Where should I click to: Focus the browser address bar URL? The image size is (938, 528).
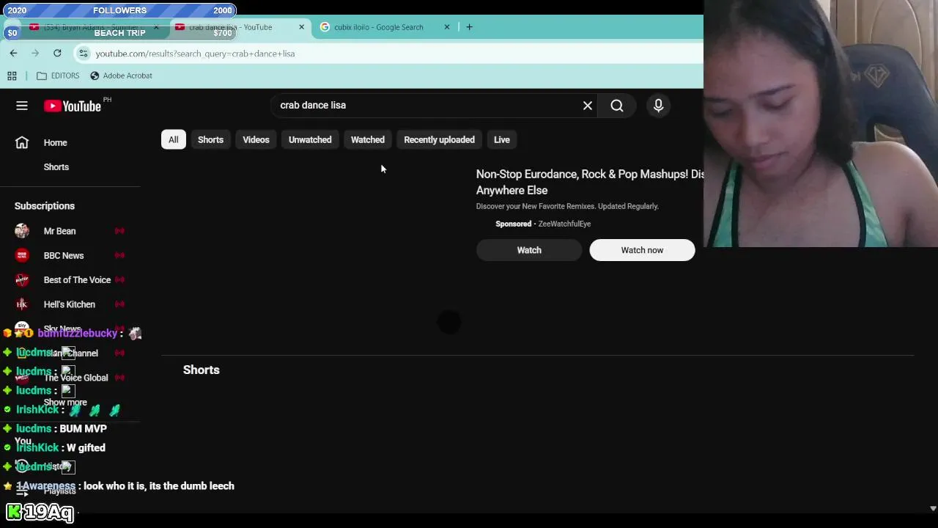tap(195, 54)
